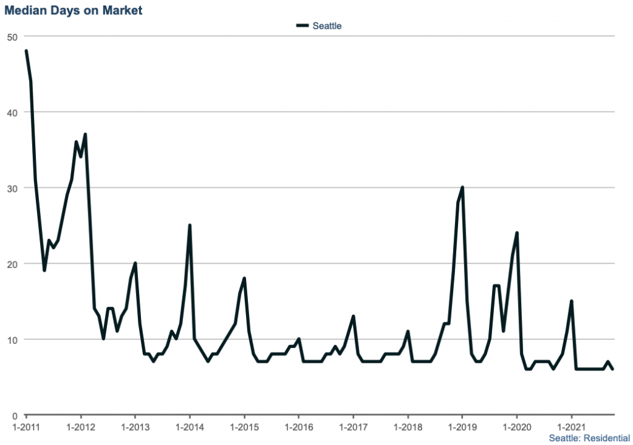The image size is (633, 445).
Task: Click the early 2012 peak at 37 days
Action: pos(85,135)
